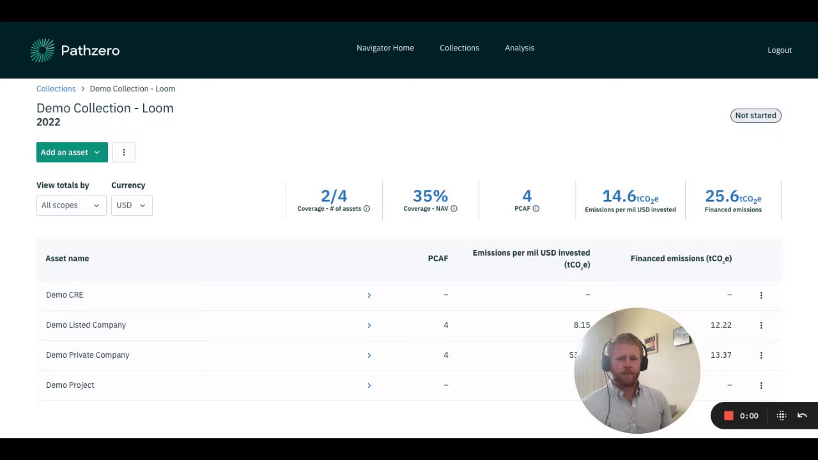Click the webcam presenter video bubble
Screen dimensions: 818x460
pyautogui.click(x=637, y=371)
